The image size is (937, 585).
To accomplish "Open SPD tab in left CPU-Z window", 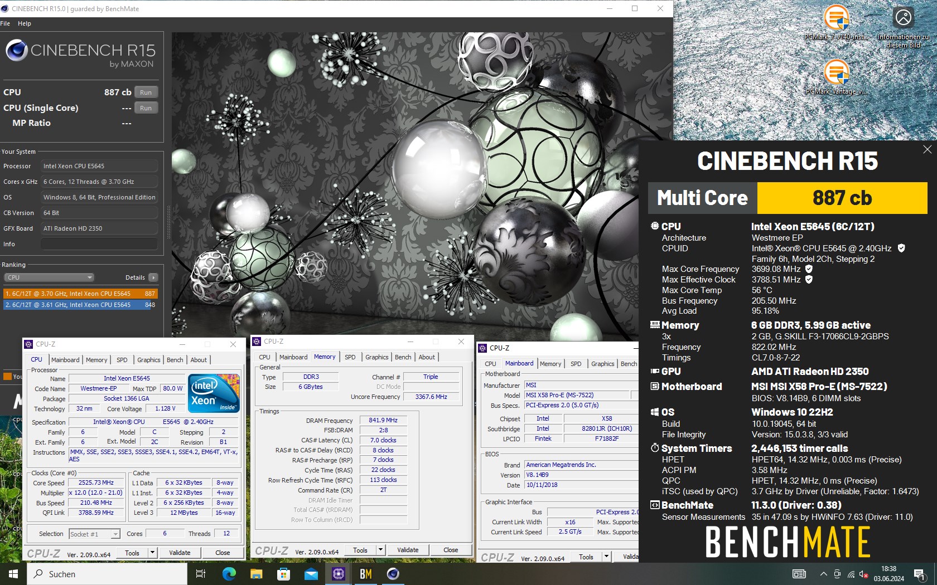I will click(x=122, y=360).
